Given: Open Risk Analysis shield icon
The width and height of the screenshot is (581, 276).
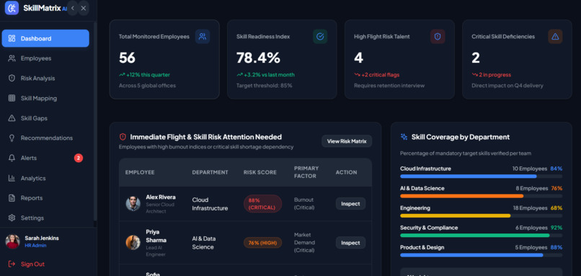Looking at the screenshot, I should 12,78.
